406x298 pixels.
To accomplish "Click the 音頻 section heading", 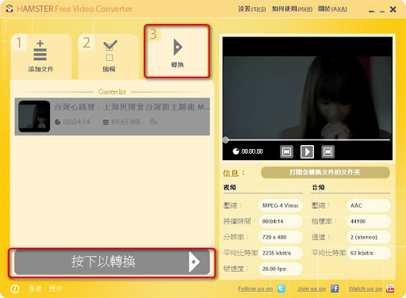I will point(318,188).
